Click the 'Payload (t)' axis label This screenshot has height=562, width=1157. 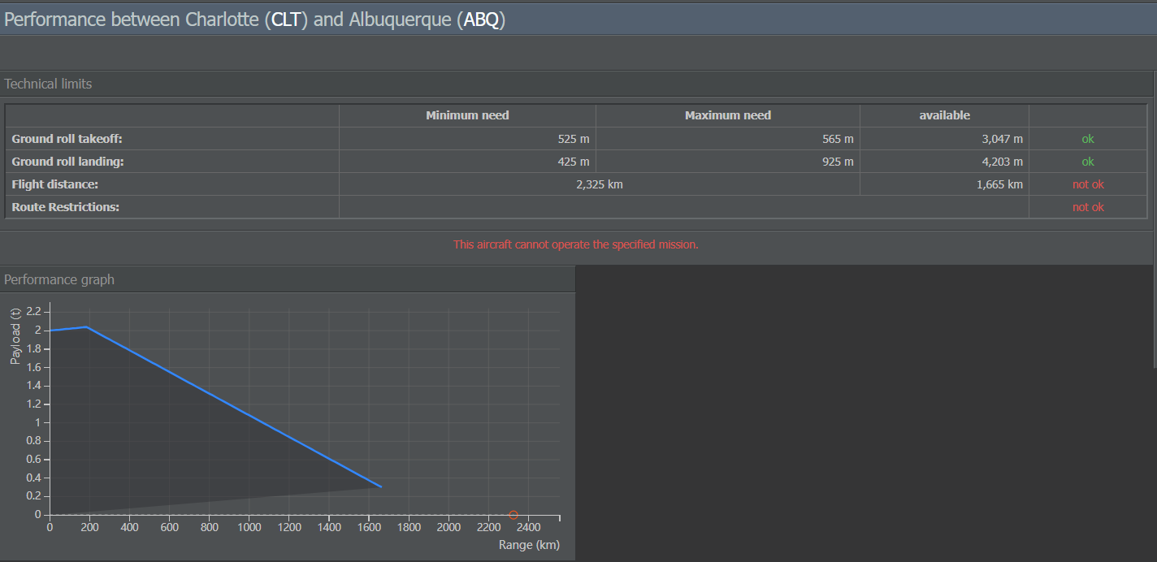(x=15, y=335)
